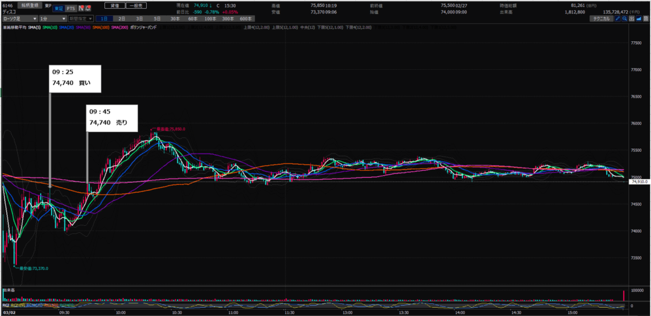Toggle the PTS market button
Image resolution: width=651 pixels, height=316 pixels.
(70, 9)
